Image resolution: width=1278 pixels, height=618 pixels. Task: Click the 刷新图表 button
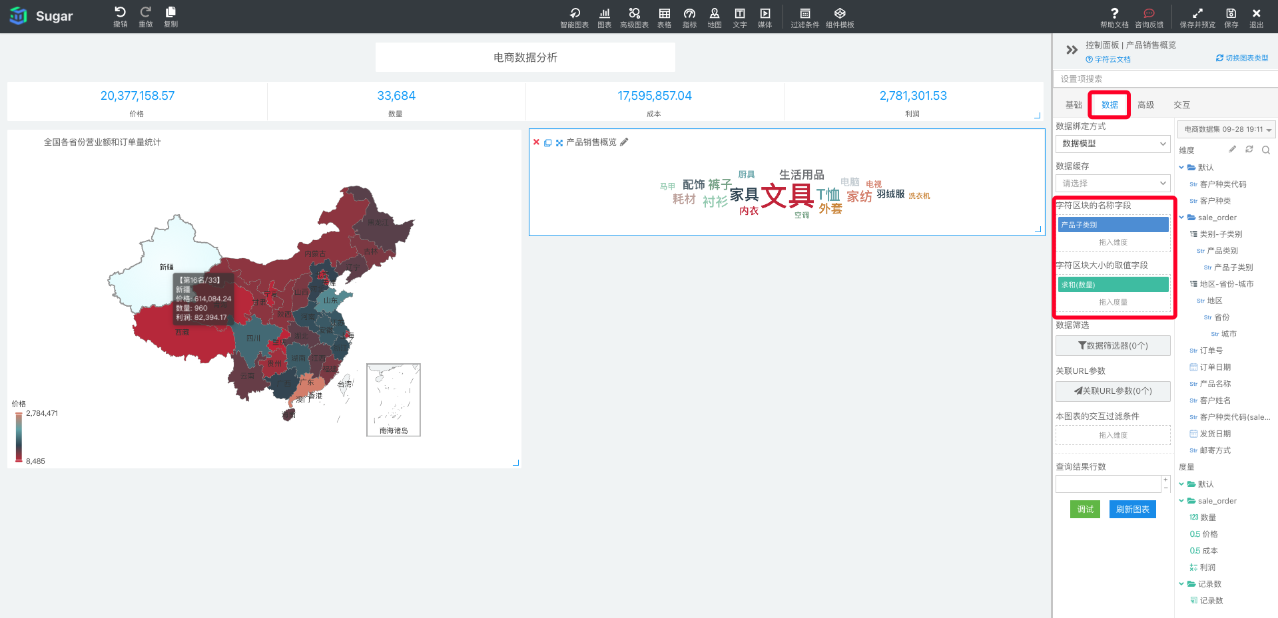(1132, 510)
